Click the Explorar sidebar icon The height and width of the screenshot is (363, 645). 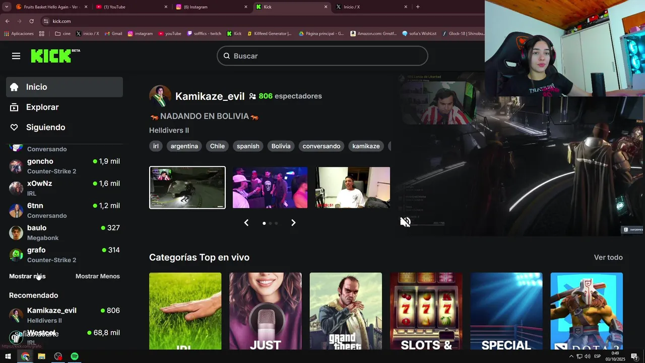pos(14,107)
